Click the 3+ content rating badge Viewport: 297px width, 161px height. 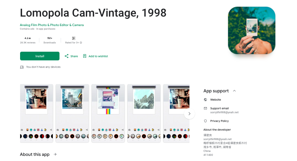[x=74, y=38]
